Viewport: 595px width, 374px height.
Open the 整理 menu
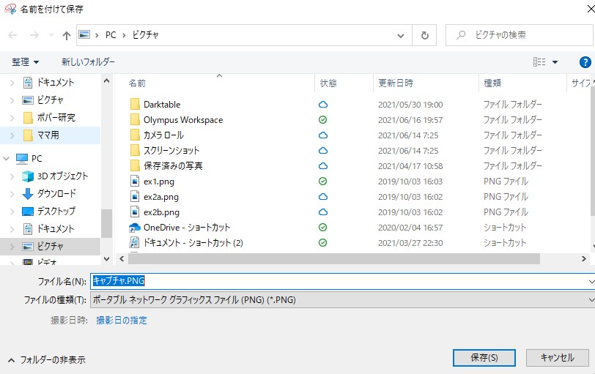click(25, 61)
